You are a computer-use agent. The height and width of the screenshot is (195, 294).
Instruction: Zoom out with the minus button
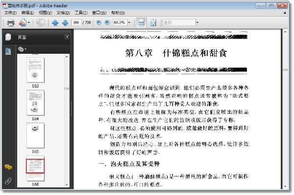click(99, 22)
